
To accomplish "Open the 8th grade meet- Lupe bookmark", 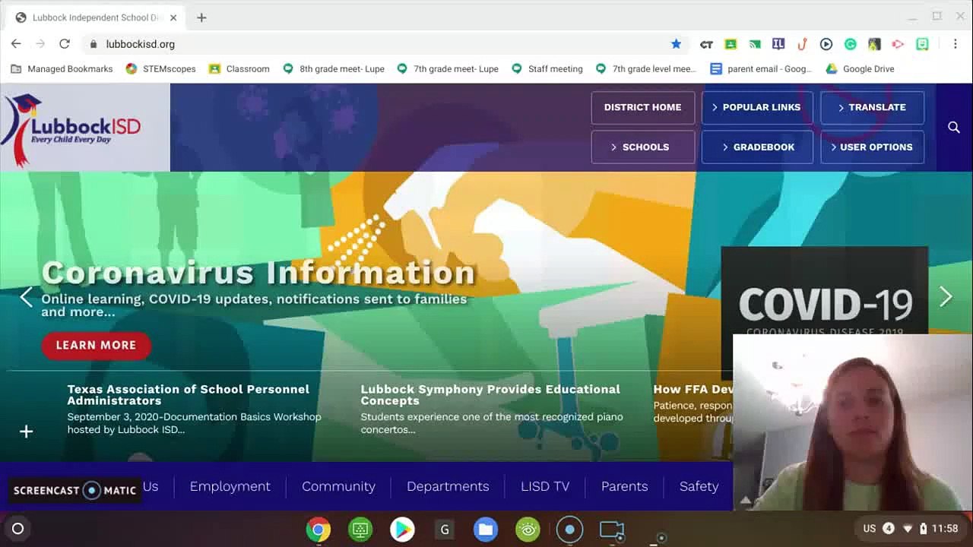I will [x=333, y=68].
